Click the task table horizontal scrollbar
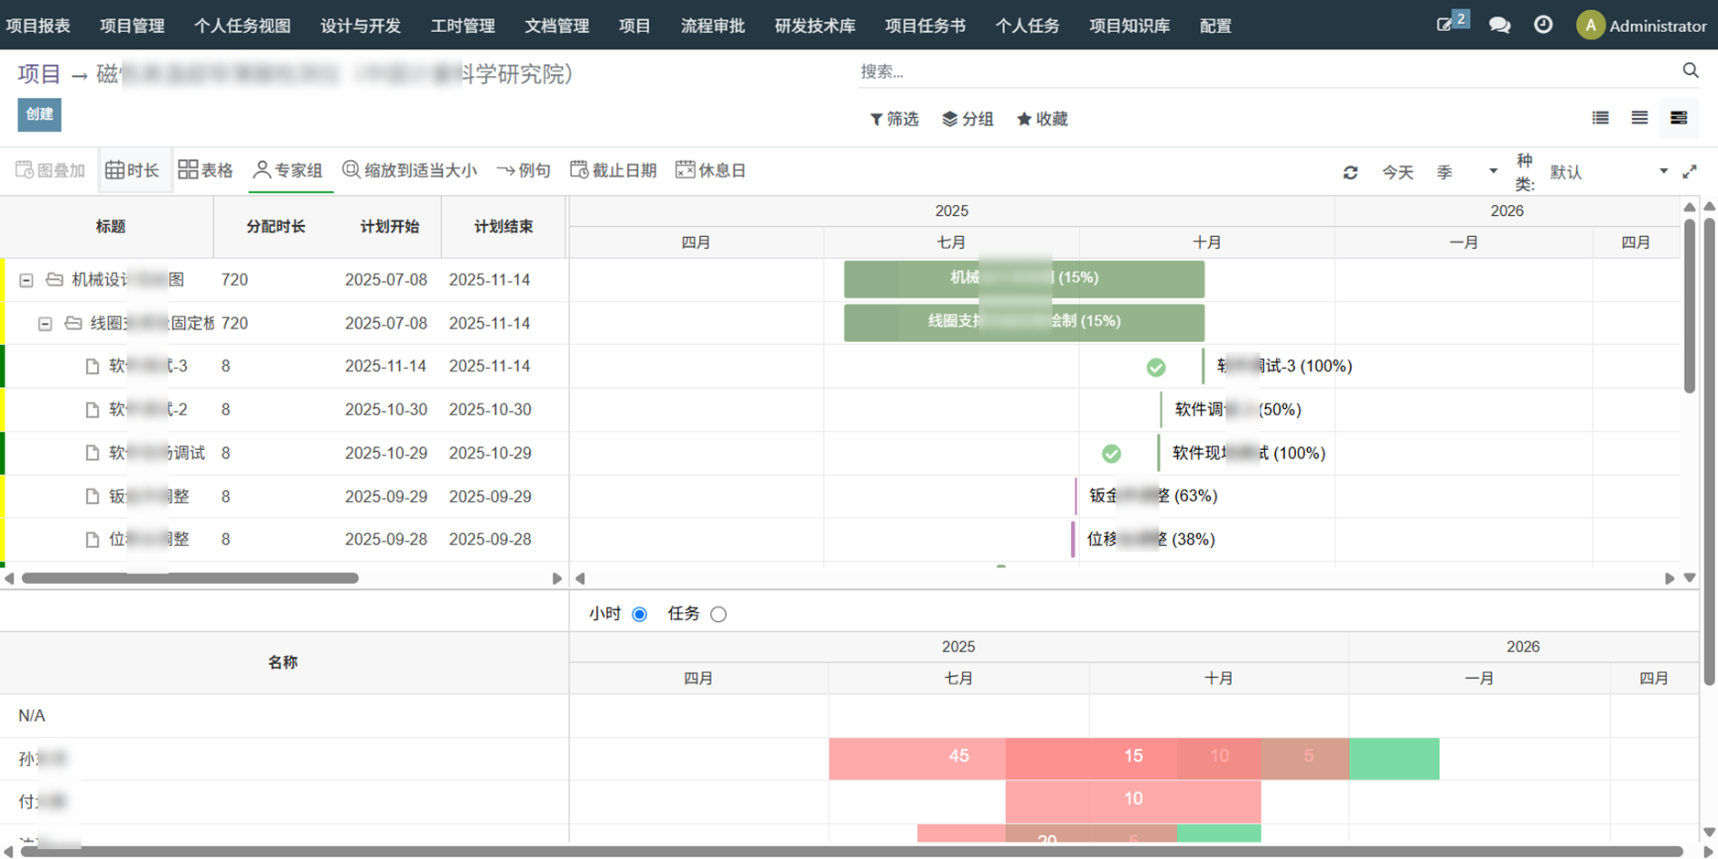 190,578
